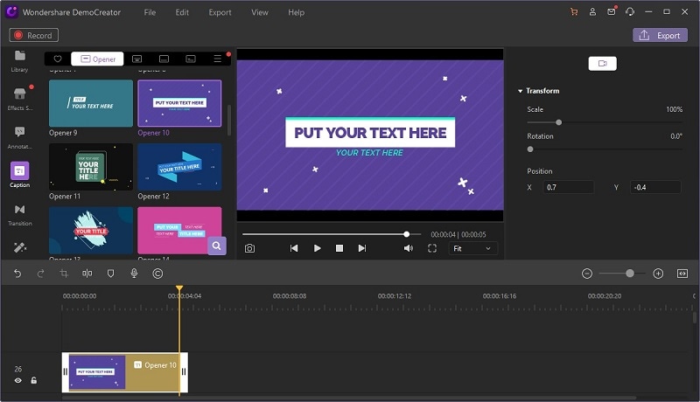The image size is (700, 402).
Task: Select the Opener 12 thumbnail
Action: click(179, 167)
